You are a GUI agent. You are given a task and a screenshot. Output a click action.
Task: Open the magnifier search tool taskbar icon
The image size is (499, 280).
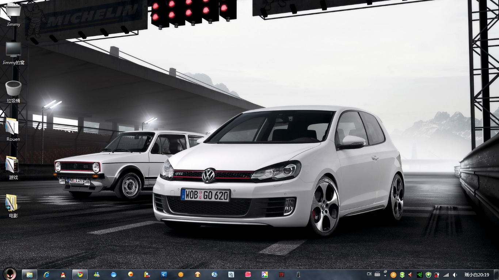pyautogui.click(x=147, y=275)
